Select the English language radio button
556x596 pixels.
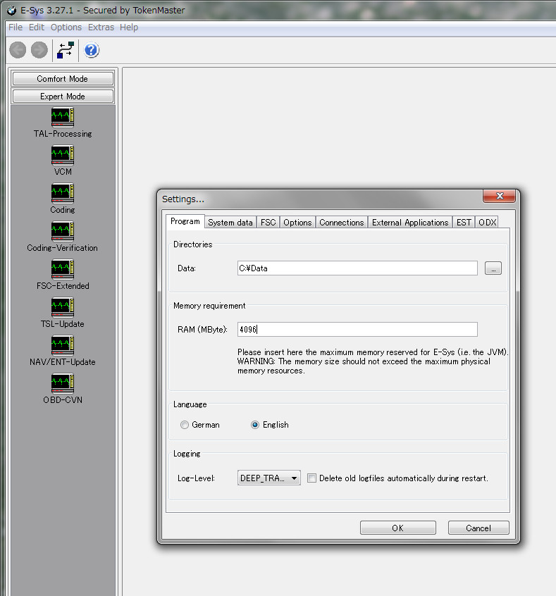255,425
